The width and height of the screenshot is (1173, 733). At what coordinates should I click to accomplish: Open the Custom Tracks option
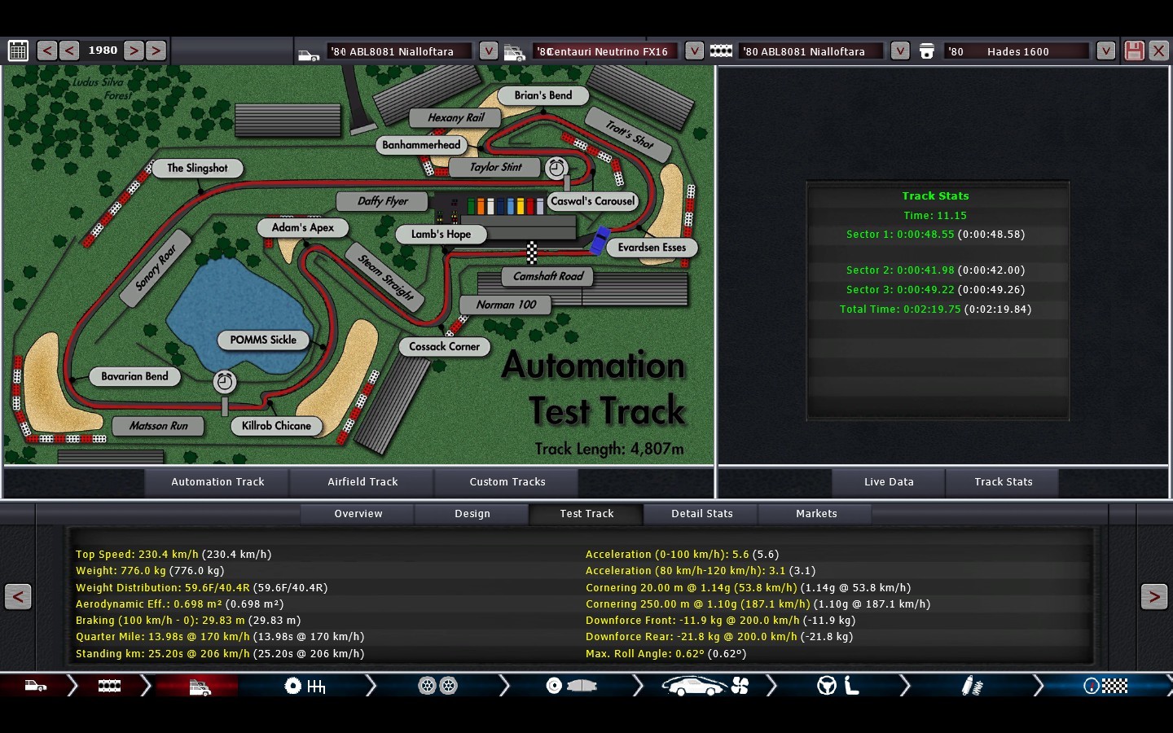click(x=507, y=482)
